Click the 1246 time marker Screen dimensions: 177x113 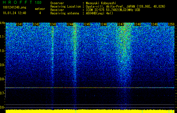coord(104,24)
